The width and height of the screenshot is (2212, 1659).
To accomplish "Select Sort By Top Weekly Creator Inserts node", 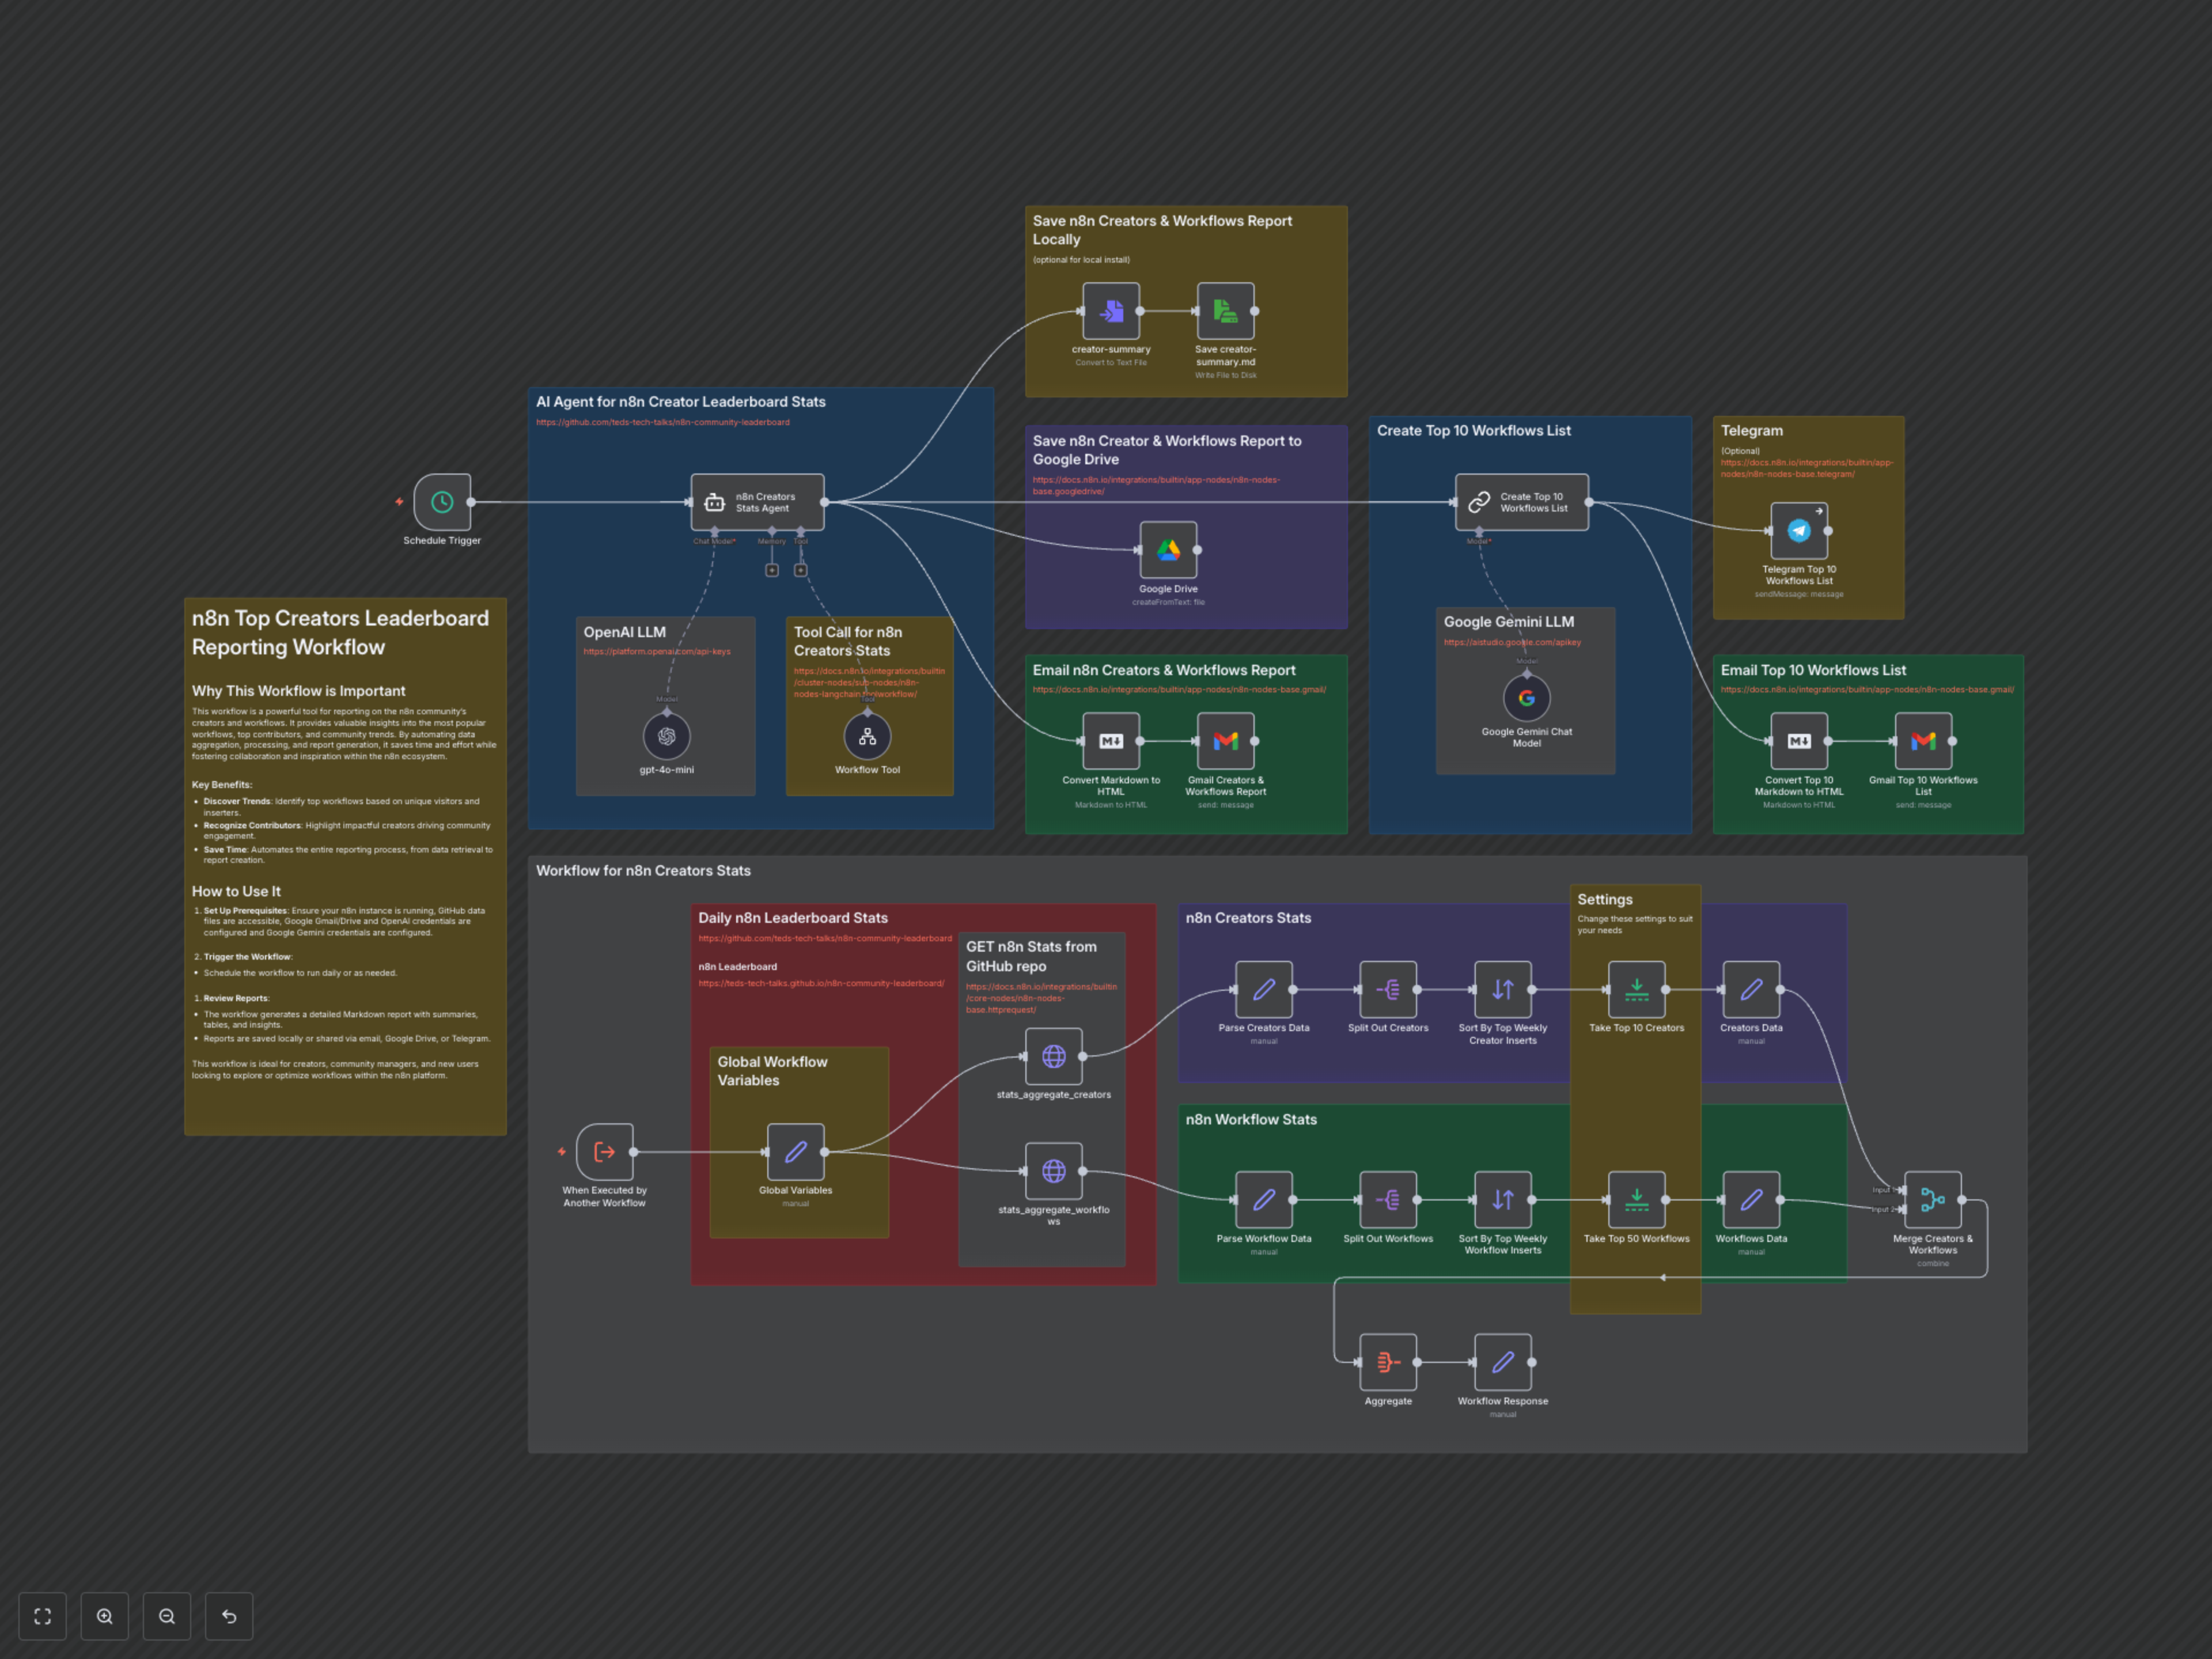I will click(x=1502, y=990).
